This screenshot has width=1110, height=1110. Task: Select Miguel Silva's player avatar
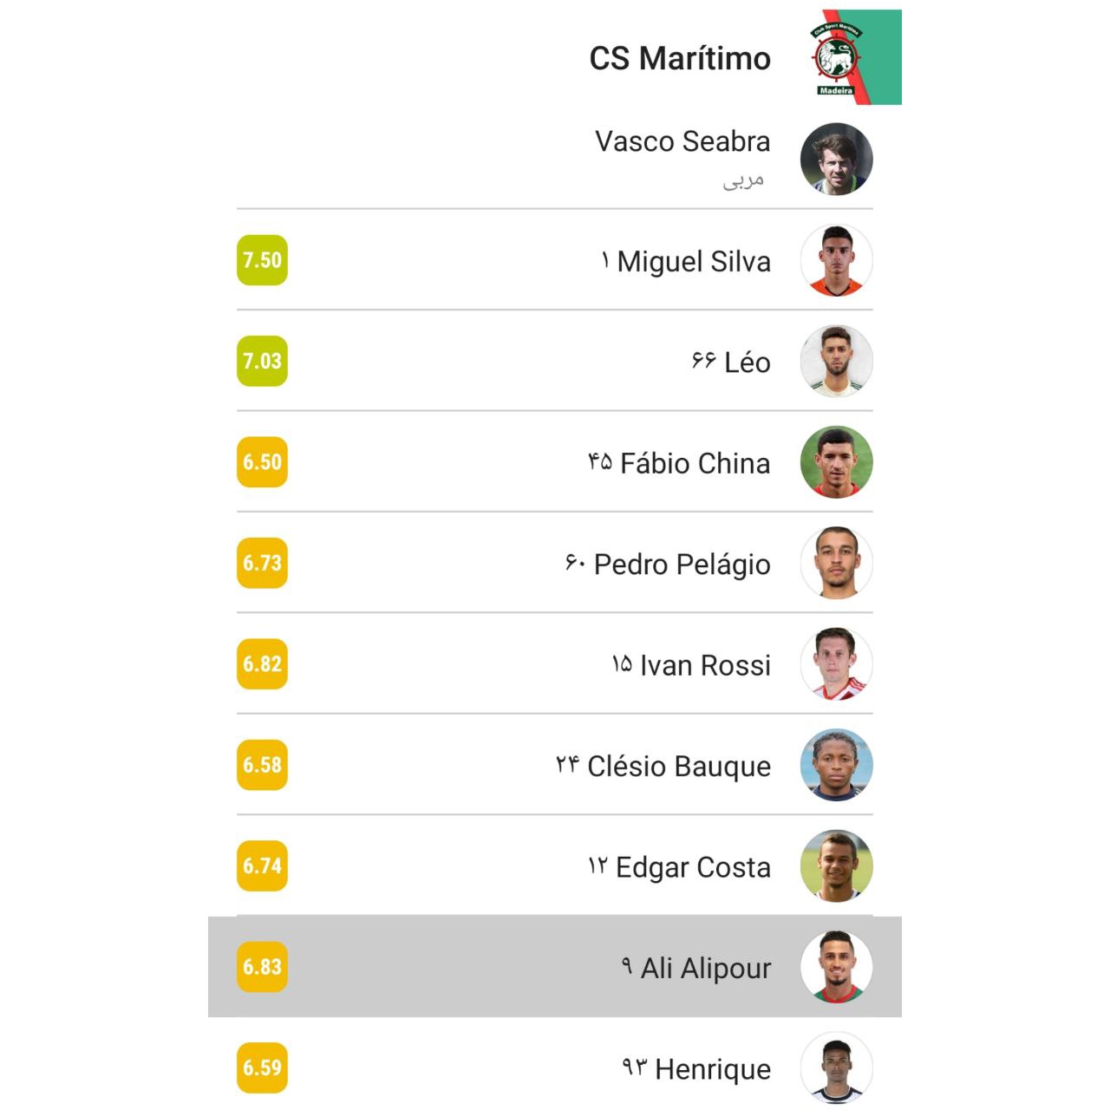tap(836, 260)
